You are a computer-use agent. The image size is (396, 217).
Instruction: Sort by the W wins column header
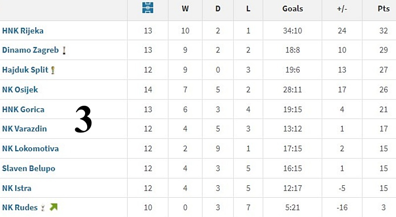click(185, 8)
